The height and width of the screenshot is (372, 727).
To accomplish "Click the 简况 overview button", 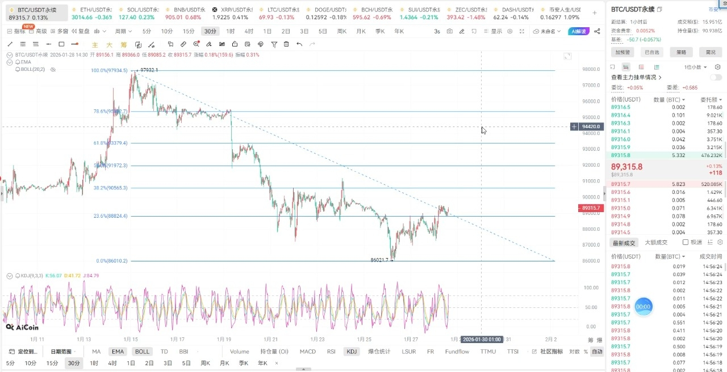I will [711, 52].
